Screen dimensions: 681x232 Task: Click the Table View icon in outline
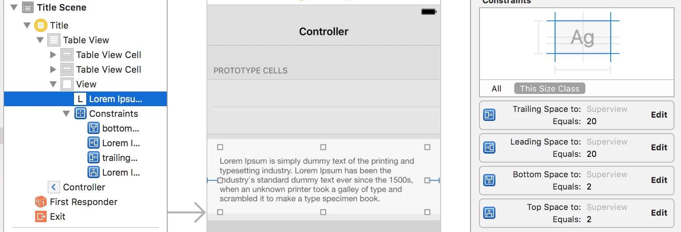(x=54, y=40)
